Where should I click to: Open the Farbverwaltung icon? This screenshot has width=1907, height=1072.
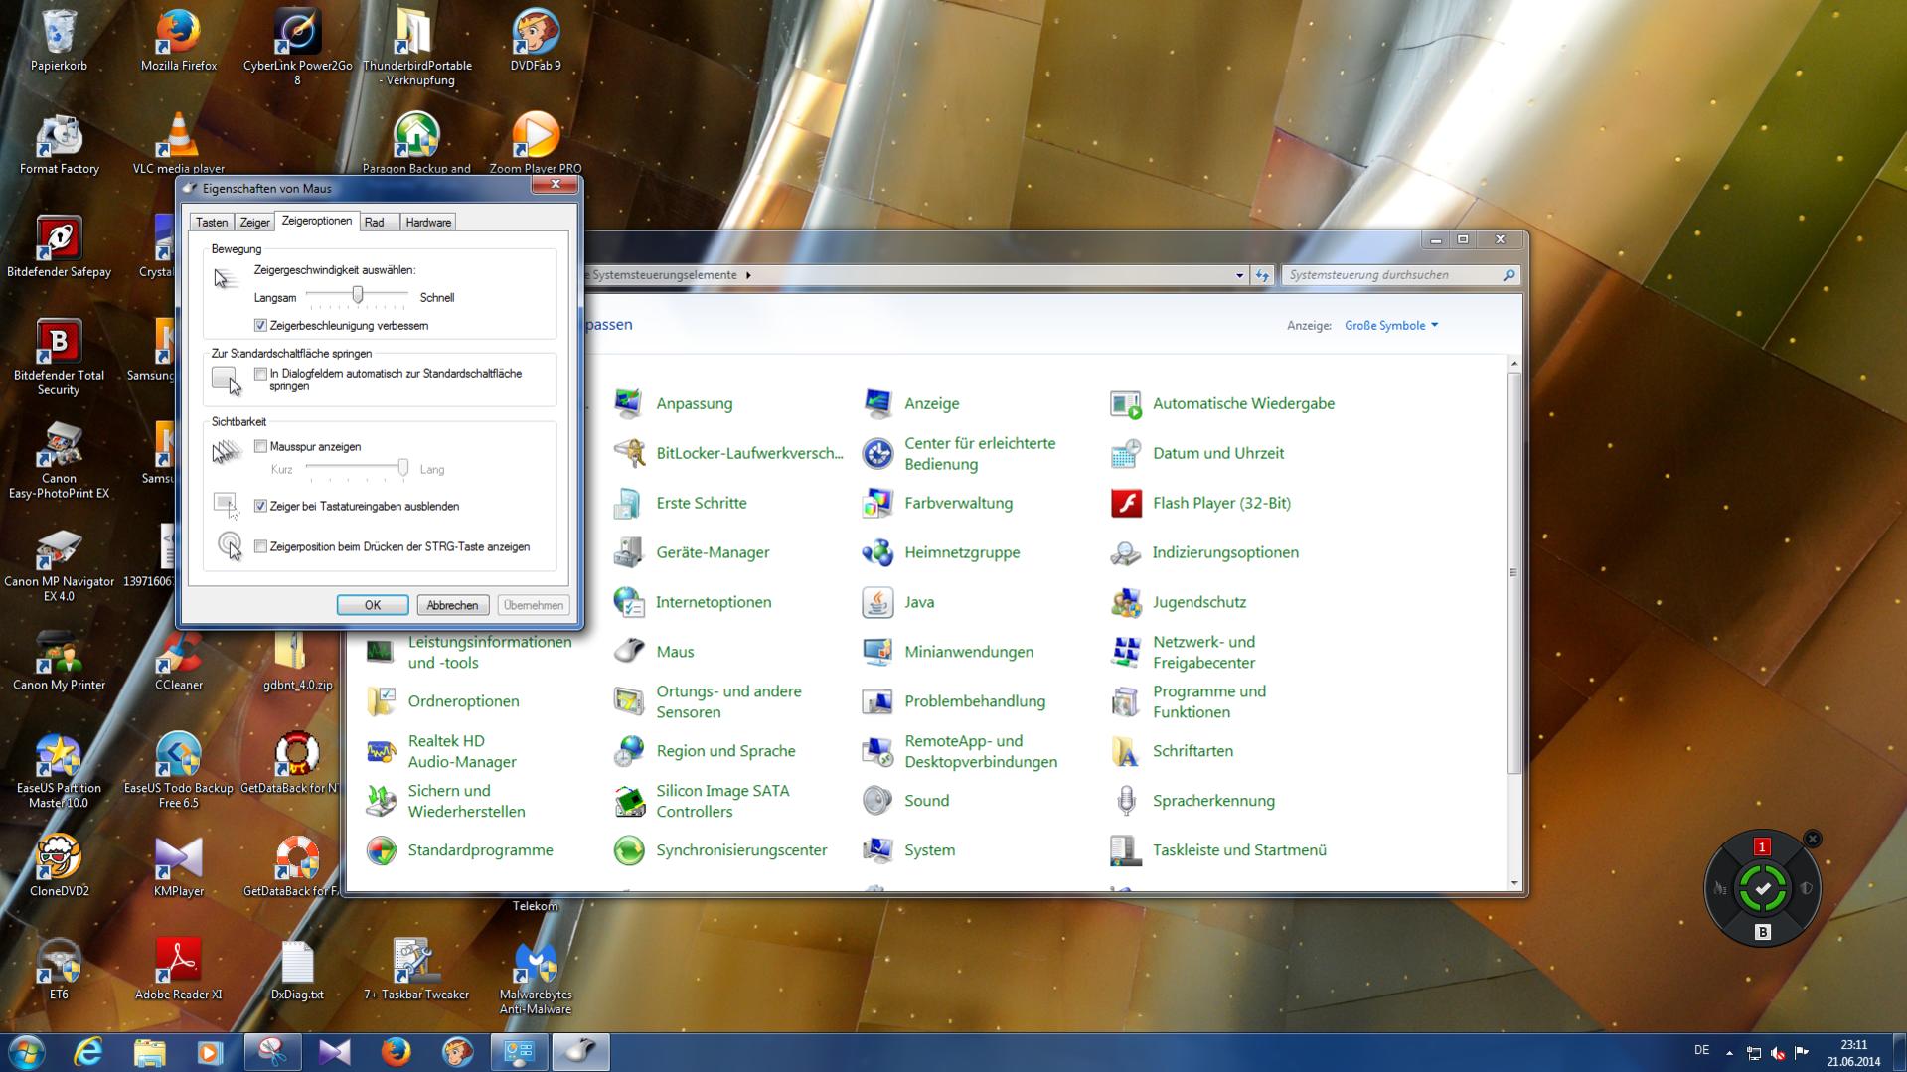coord(937,503)
